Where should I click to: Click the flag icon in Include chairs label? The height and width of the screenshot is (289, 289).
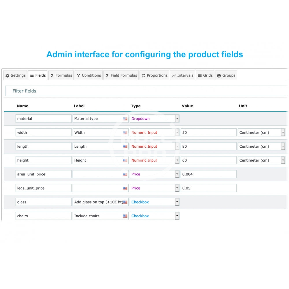125,216
